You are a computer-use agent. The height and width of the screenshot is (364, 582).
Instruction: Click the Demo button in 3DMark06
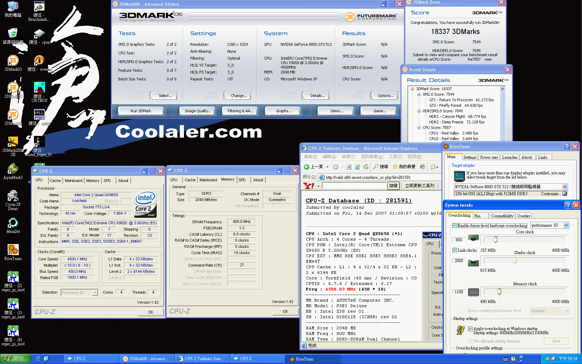tap(336, 111)
